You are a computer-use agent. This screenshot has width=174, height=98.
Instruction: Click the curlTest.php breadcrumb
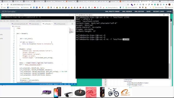pyautogui.click(x=17, y=26)
